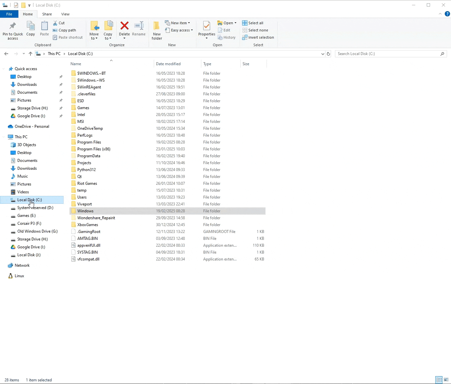Viewport: 451px width, 384px height.
Task: Open the File menu
Action: point(9,14)
